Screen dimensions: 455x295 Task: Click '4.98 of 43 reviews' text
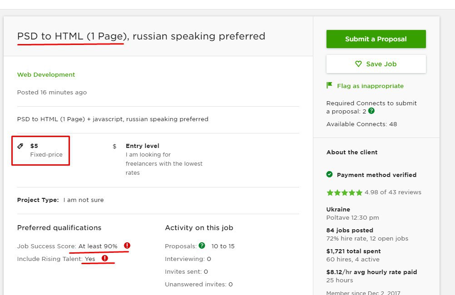[x=393, y=192]
